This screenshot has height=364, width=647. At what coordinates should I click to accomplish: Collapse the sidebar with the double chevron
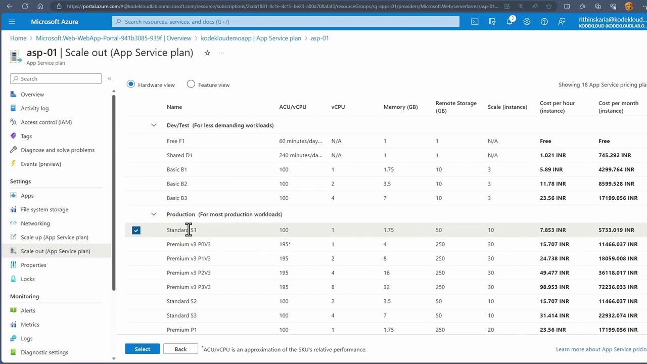point(109,78)
